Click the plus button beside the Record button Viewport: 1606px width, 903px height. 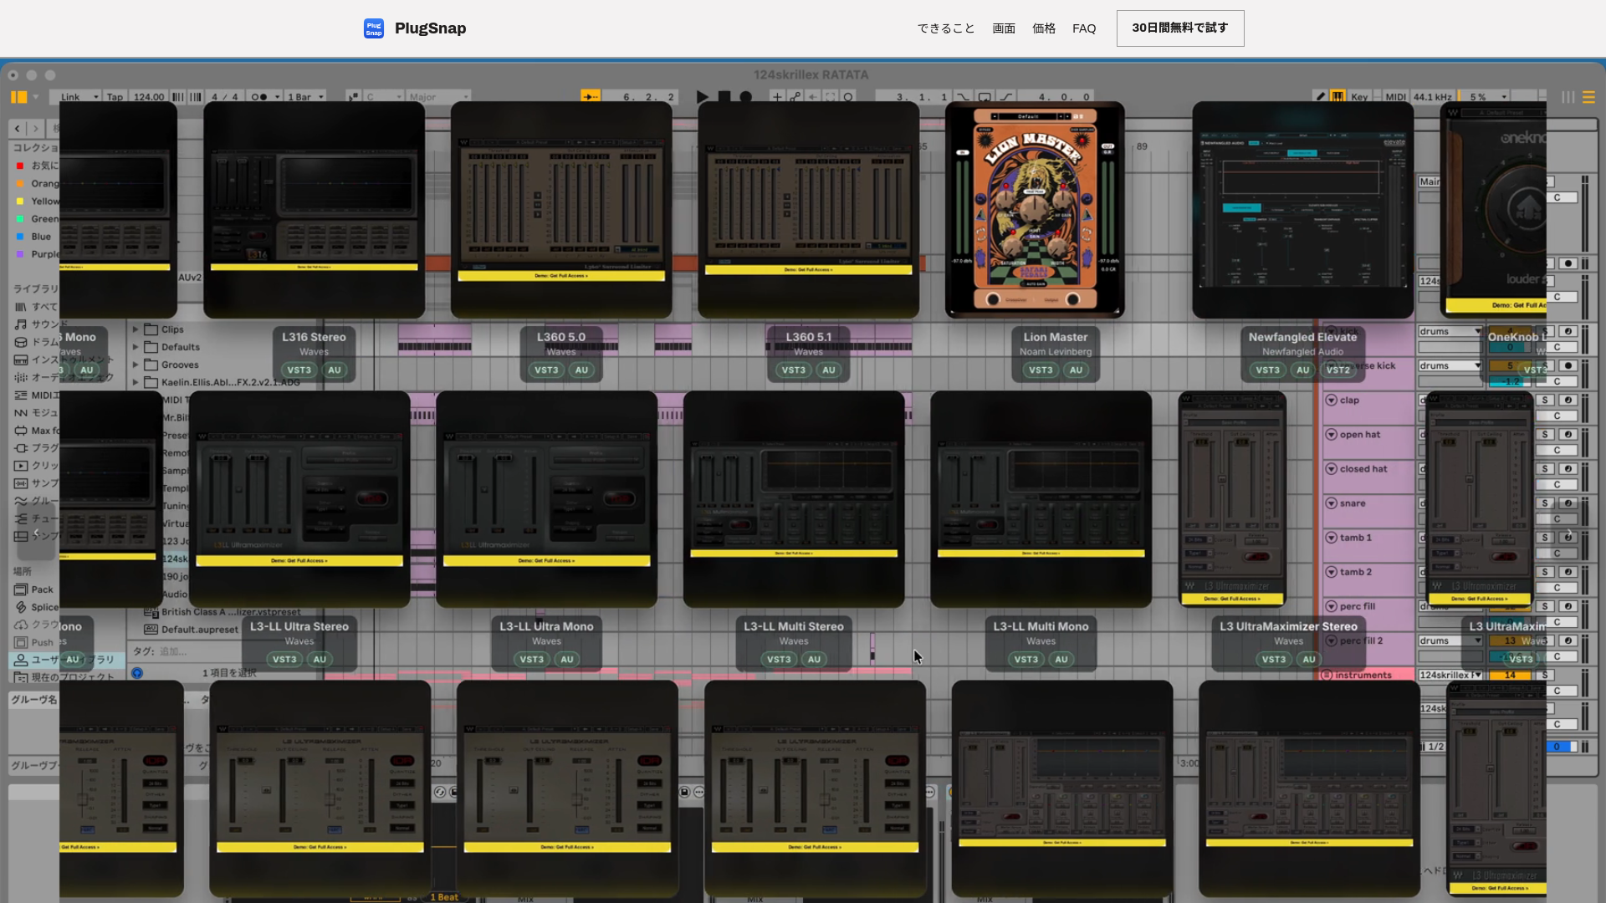tap(777, 97)
